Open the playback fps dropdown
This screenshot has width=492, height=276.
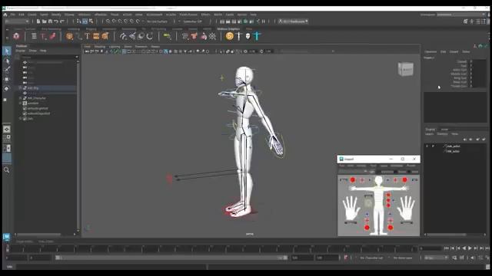[x=436, y=258]
